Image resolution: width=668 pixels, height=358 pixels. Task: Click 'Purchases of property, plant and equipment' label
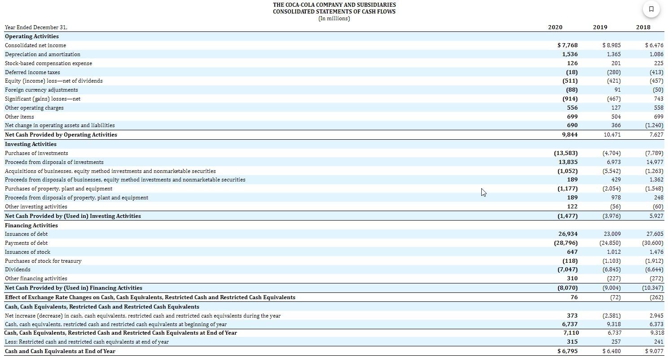tap(59, 189)
